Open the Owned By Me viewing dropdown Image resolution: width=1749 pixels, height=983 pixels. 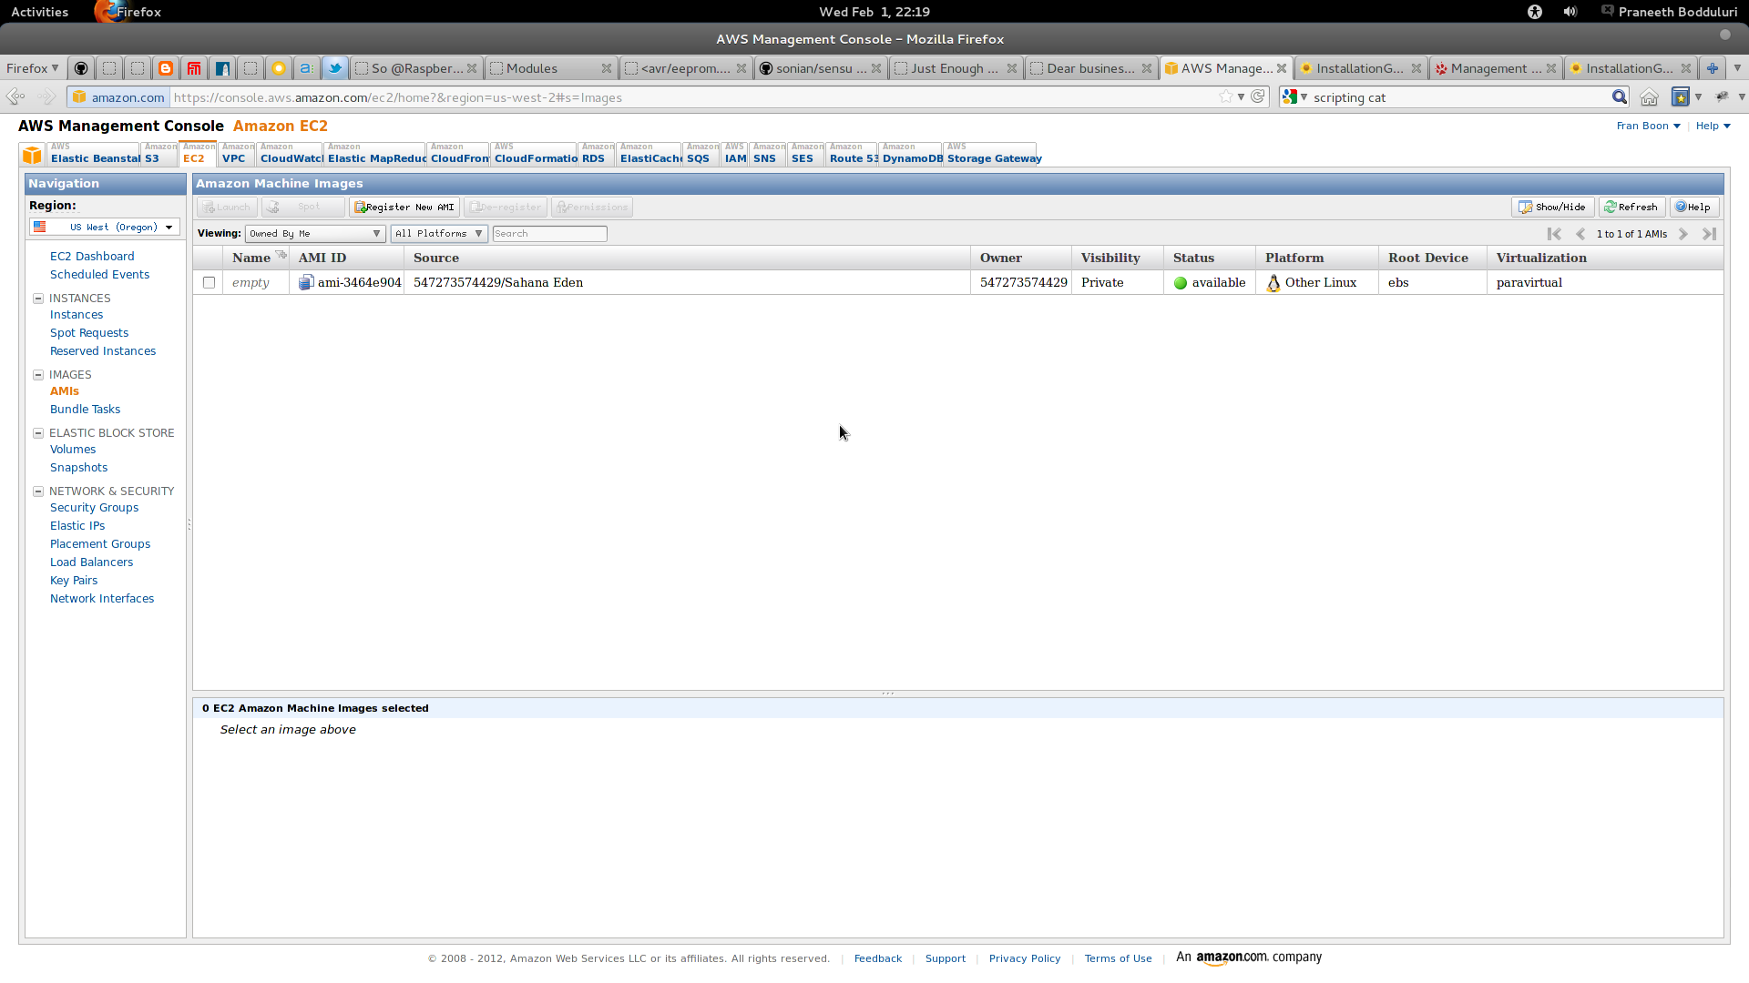(314, 234)
